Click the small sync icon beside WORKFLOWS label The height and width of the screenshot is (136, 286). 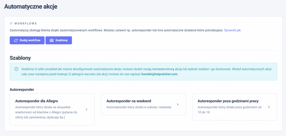tap(11, 23)
